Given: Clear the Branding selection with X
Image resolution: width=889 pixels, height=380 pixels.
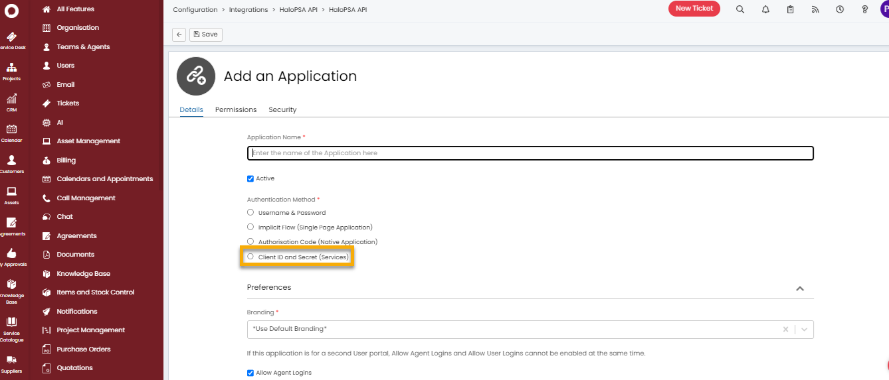Looking at the screenshot, I should [785, 329].
